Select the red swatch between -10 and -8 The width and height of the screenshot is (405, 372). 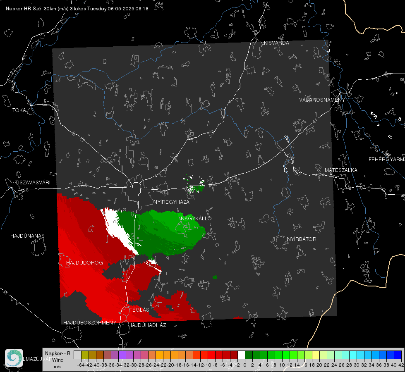[x=211, y=355]
